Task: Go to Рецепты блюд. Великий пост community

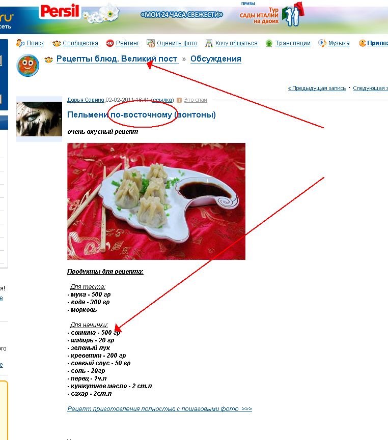Action: pos(117,59)
